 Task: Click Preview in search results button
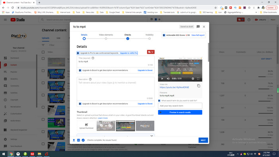[x=180, y=112]
